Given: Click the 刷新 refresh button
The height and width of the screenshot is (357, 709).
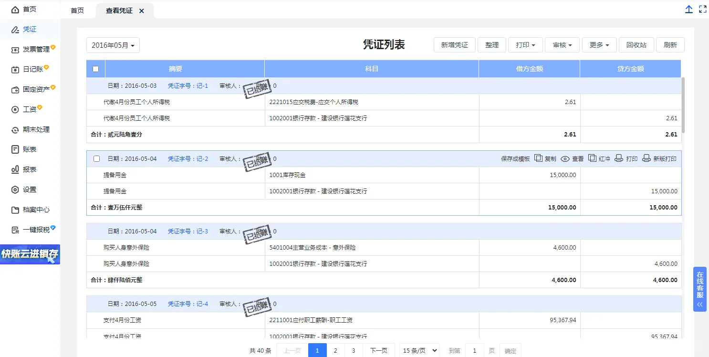Looking at the screenshot, I should coord(670,45).
